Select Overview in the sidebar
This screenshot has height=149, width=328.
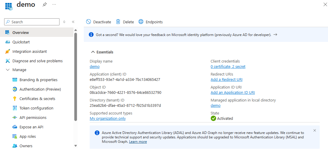coord(37,32)
